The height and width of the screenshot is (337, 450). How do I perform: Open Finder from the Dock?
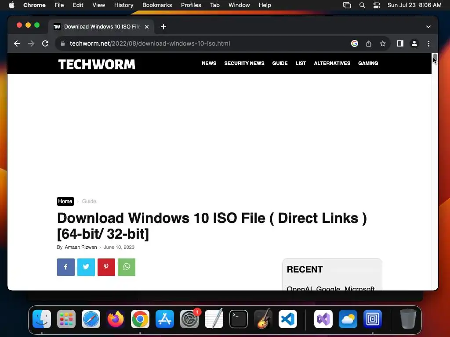pyautogui.click(x=42, y=319)
